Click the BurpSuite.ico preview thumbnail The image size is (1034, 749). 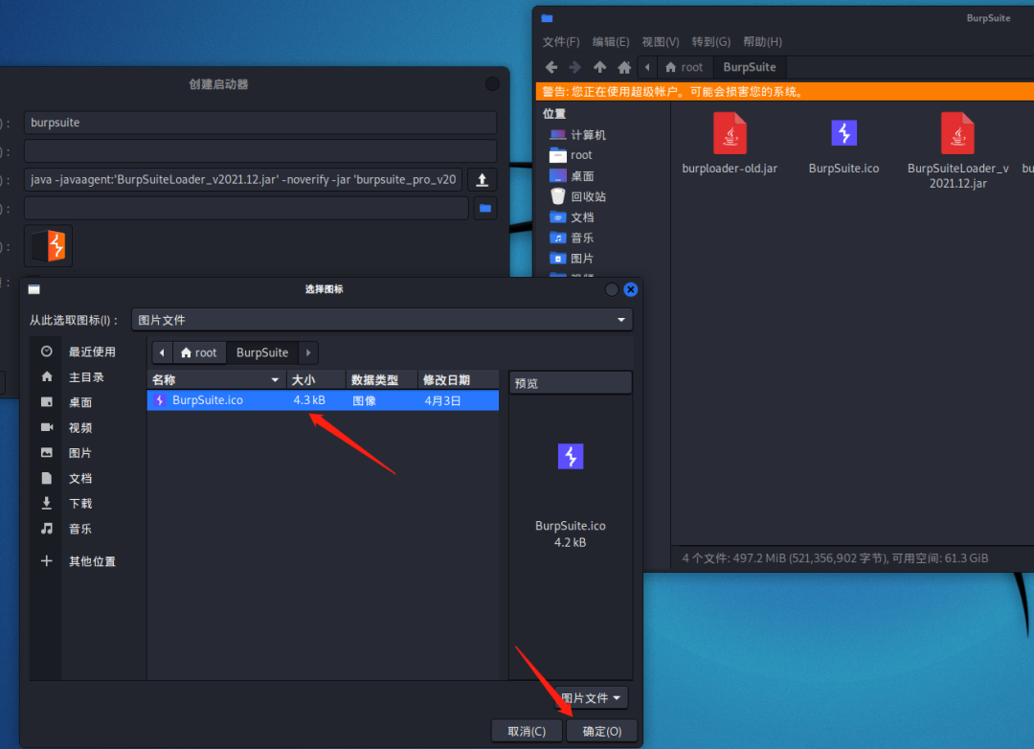coord(571,457)
